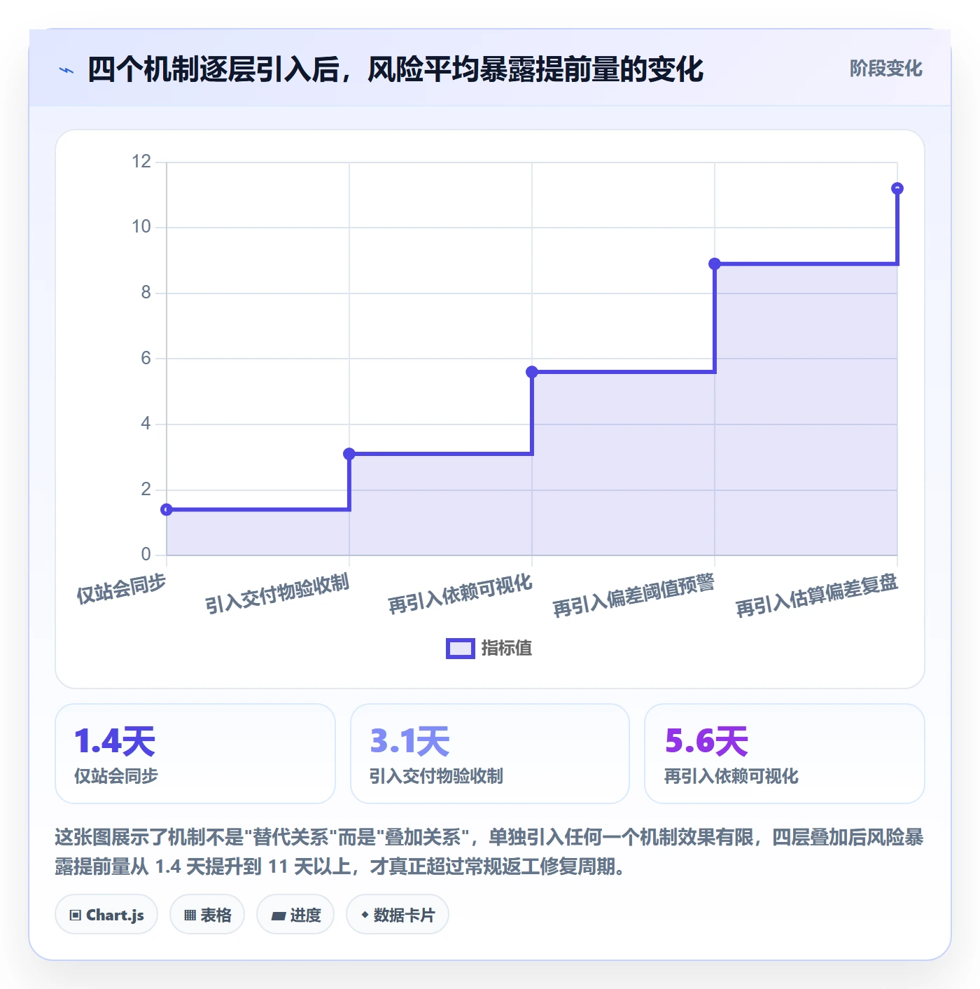Click the 再引入依赖可视化 card caption
The height and width of the screenshot is (989, 980).
click(x=731, y=776)
